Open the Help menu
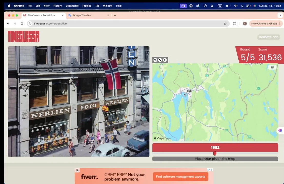284x184 pixels. tap(119, 6)
